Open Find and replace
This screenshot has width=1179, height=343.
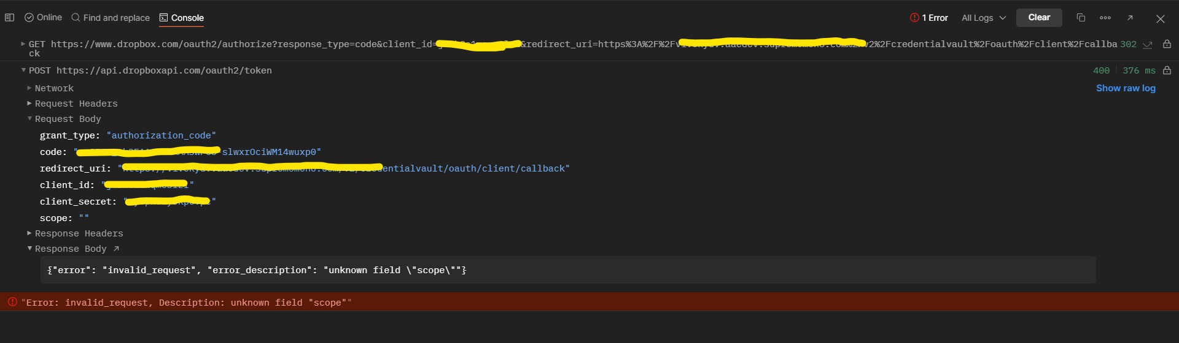tap(111, 18)
